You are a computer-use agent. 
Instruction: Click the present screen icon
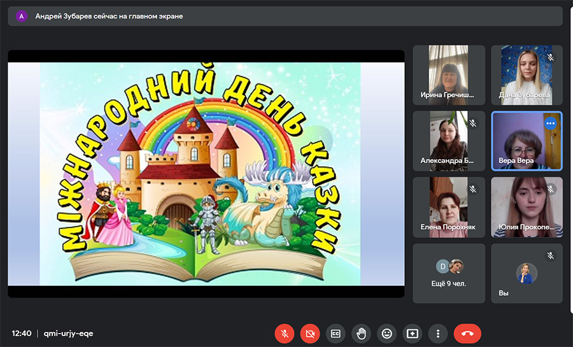[x=412, y=333]
